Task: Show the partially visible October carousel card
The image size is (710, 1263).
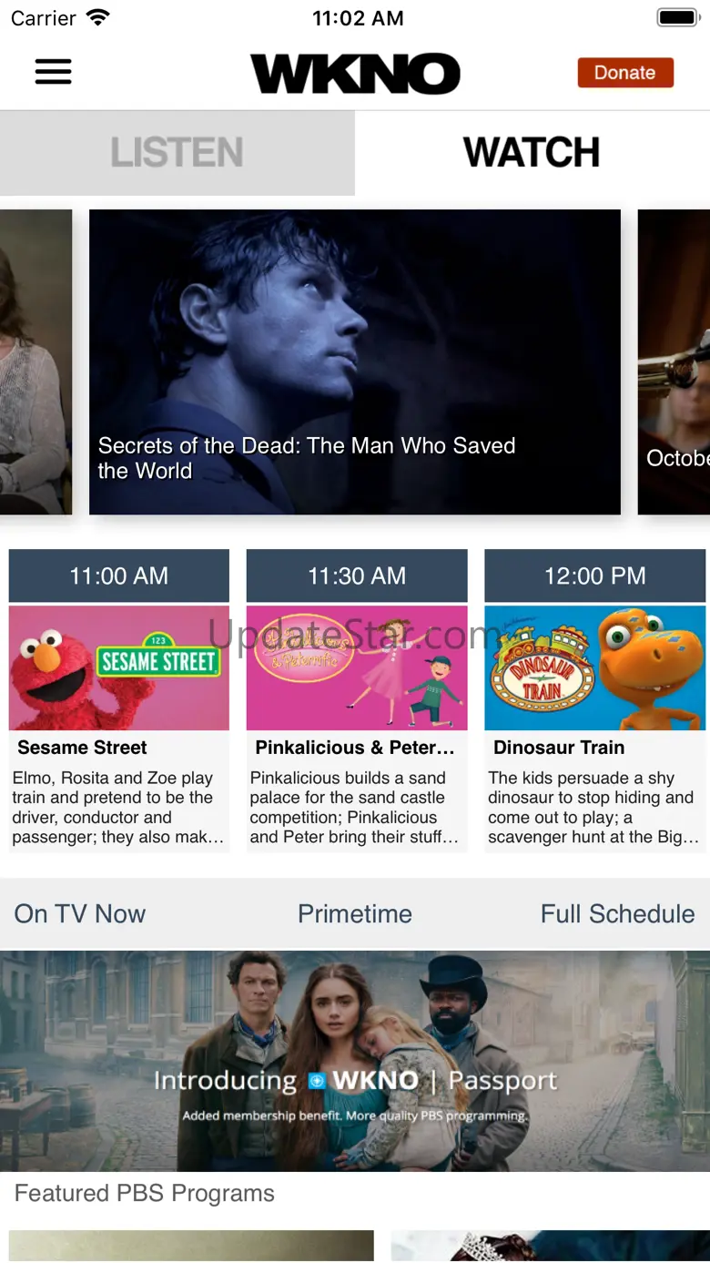Action: (x=674, y=362)
